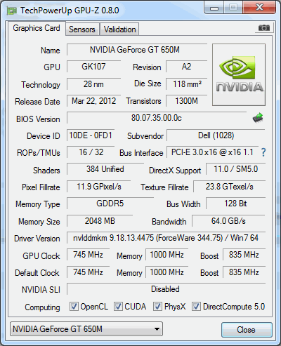Select the Graphics Card tab
The width and height of the screenshot is (281, 346).
37,28
